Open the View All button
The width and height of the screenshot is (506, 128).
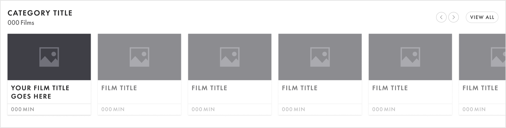point(482,17)
